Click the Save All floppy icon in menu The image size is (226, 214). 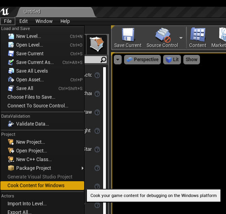point(11,88)
